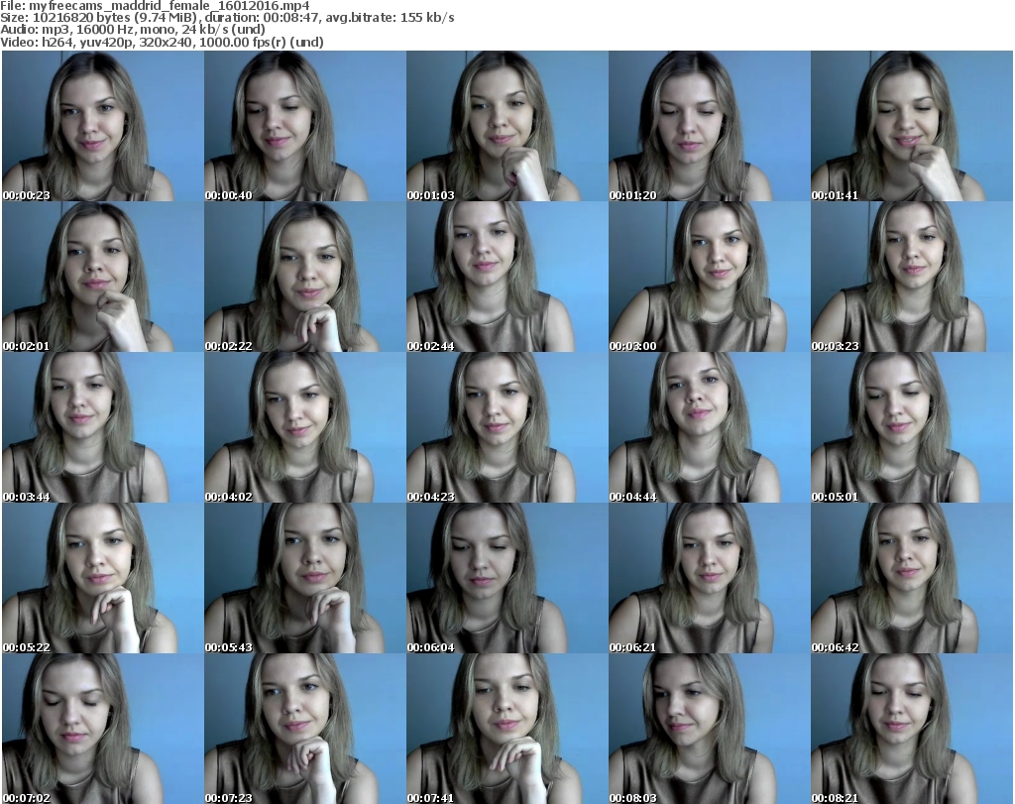Select the thumbnail stamped 00:00:40
Viewport: 1015px width, 804px height.
tap(305, 126)
